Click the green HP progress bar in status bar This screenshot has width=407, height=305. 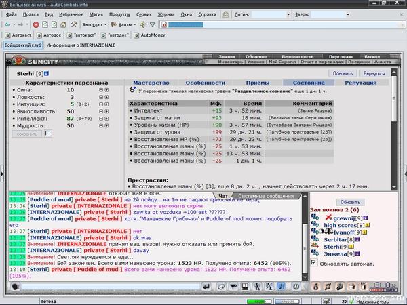(259, 302)
